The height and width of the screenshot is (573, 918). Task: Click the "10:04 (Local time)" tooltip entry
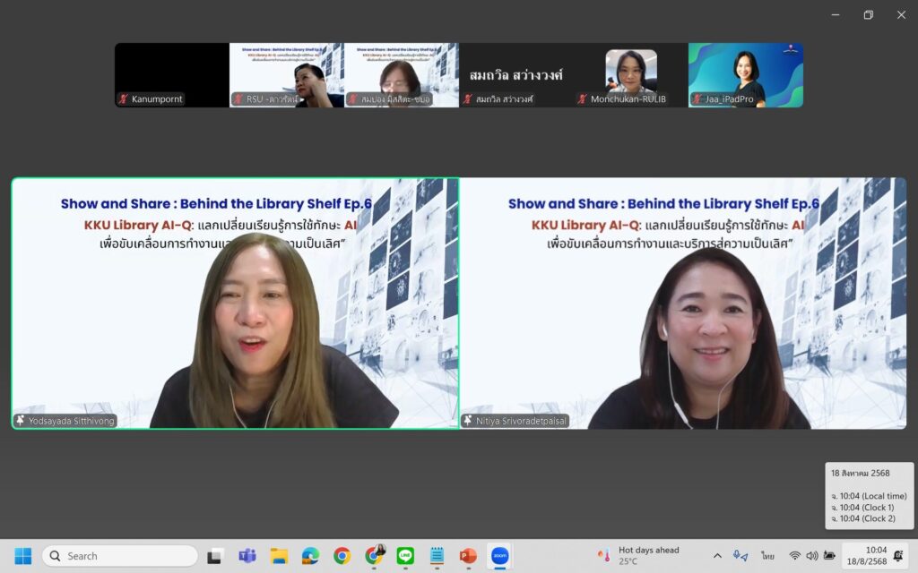pyautogui.click(x=869, y=496)
